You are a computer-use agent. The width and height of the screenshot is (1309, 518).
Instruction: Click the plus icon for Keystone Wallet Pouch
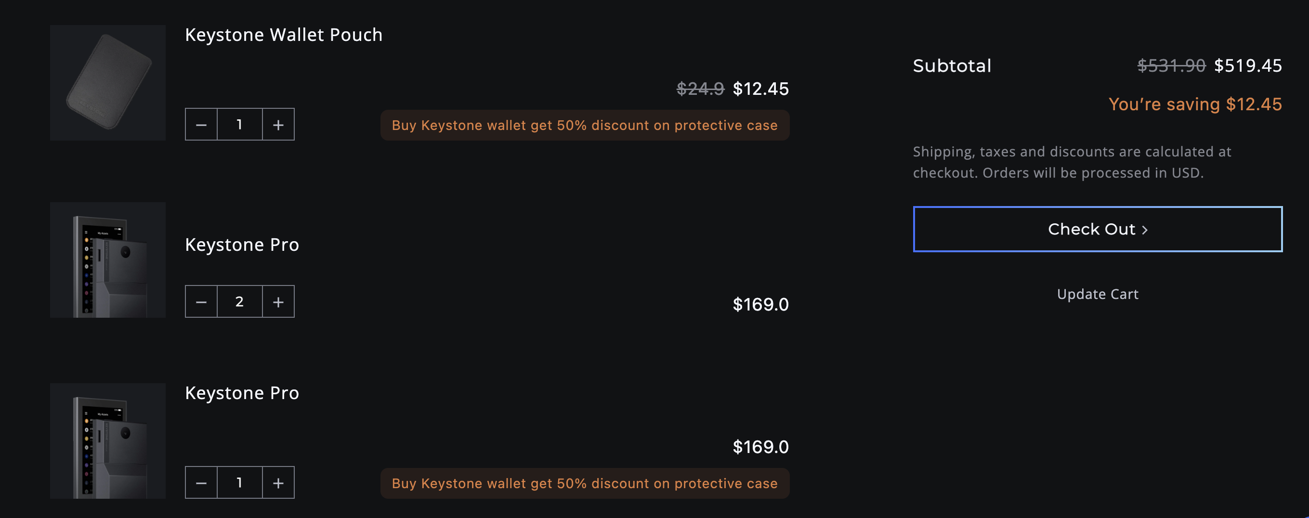click(x=278, y=124)
